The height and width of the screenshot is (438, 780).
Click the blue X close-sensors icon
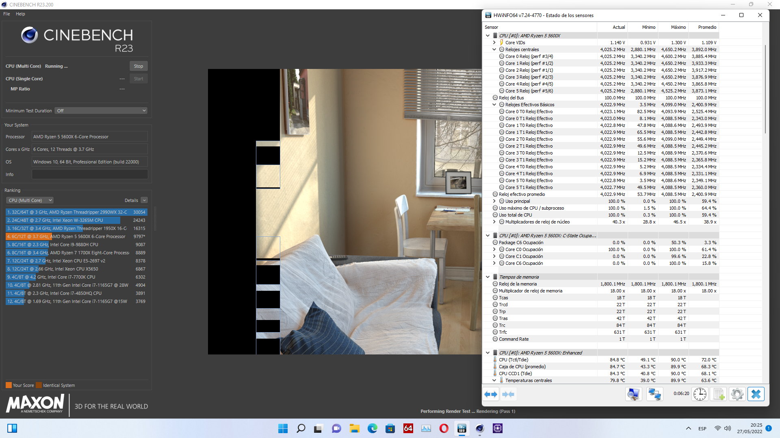pos(756,394)
